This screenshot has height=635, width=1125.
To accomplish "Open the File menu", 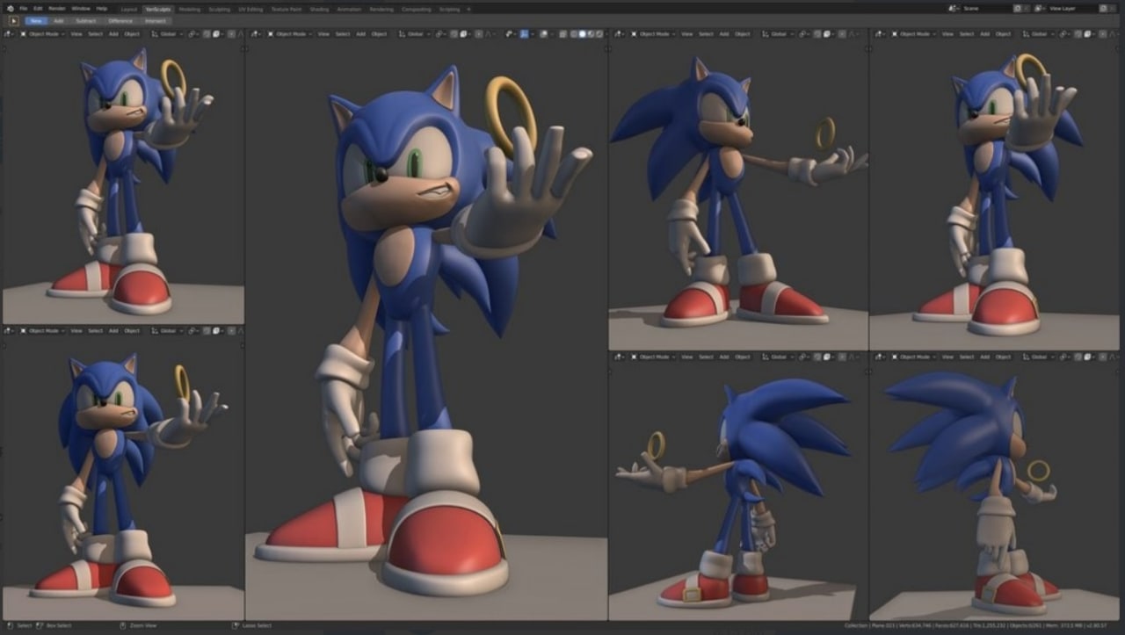I will pos(23,8).
